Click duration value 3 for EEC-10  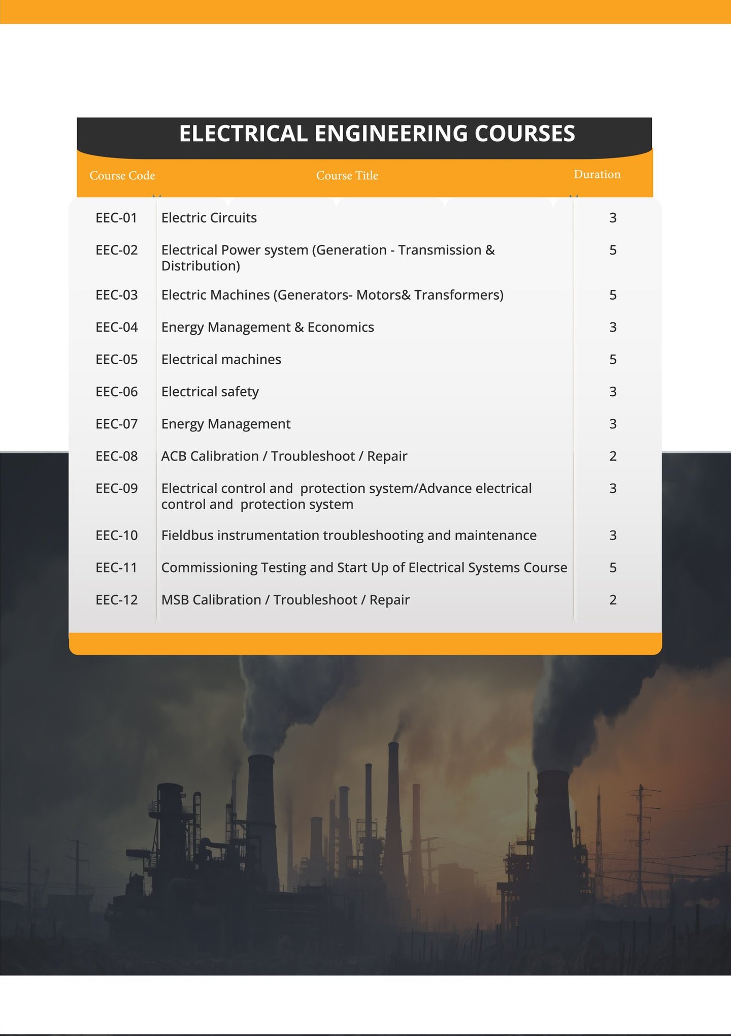click(613, 536)
